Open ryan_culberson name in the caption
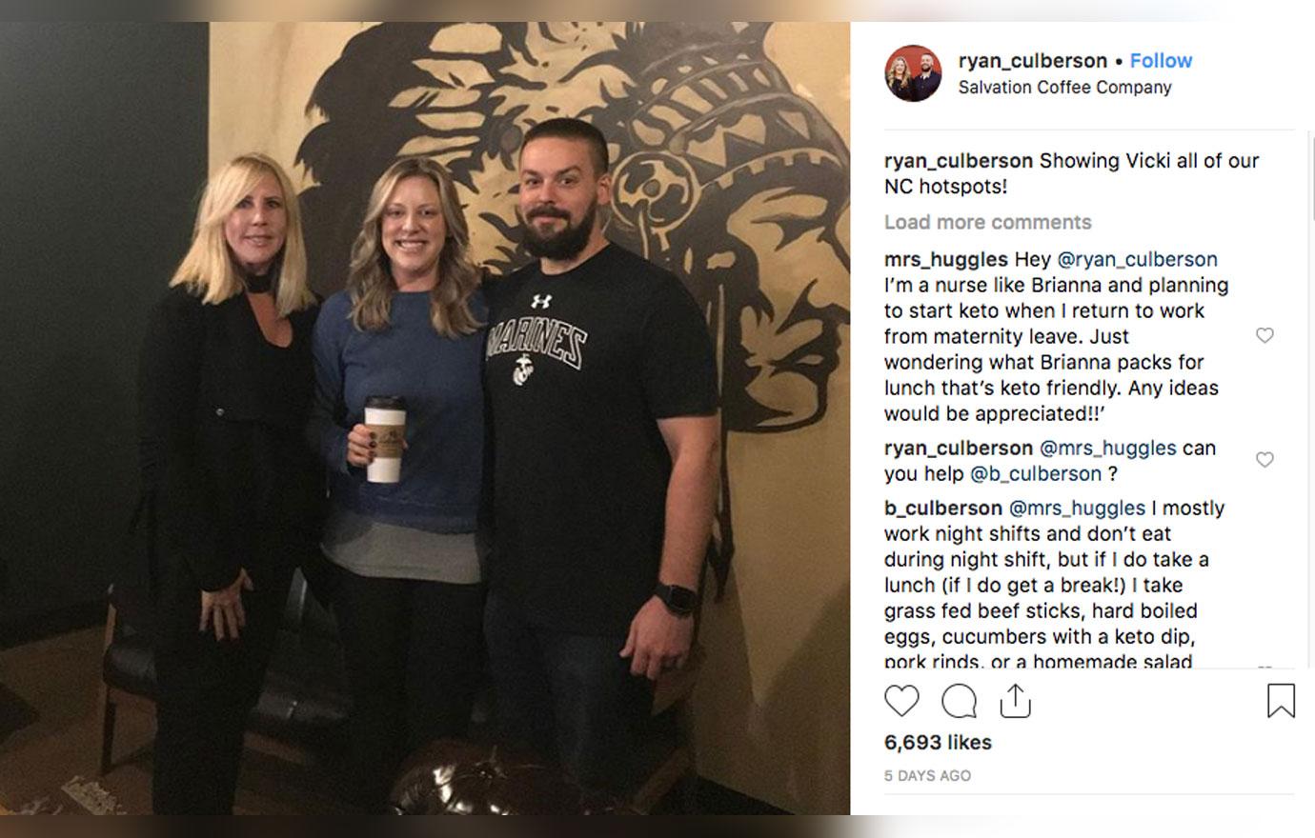The width and height of the screenshot is (1315, 838). coord(959,161)
